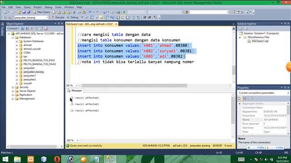Viewport: 291px width, 163px height.
Task: Click the Open File folder icon
Action: click(19, 12)
